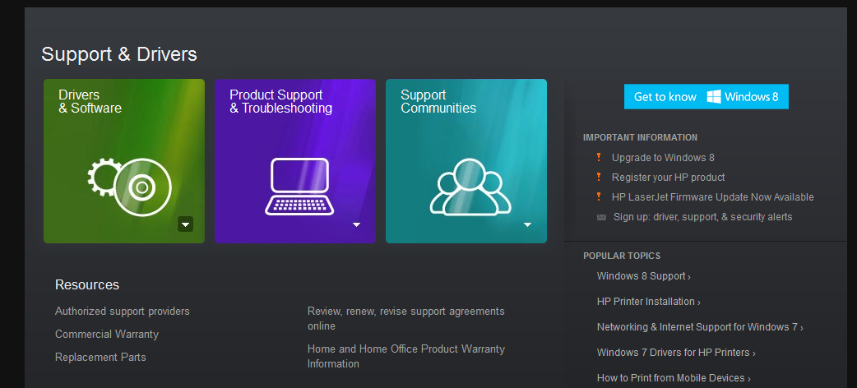Click the orange exclamation beside Upgrade to Windows 8
The width and height of the screenshot is (857, 388).
(599, 157)
